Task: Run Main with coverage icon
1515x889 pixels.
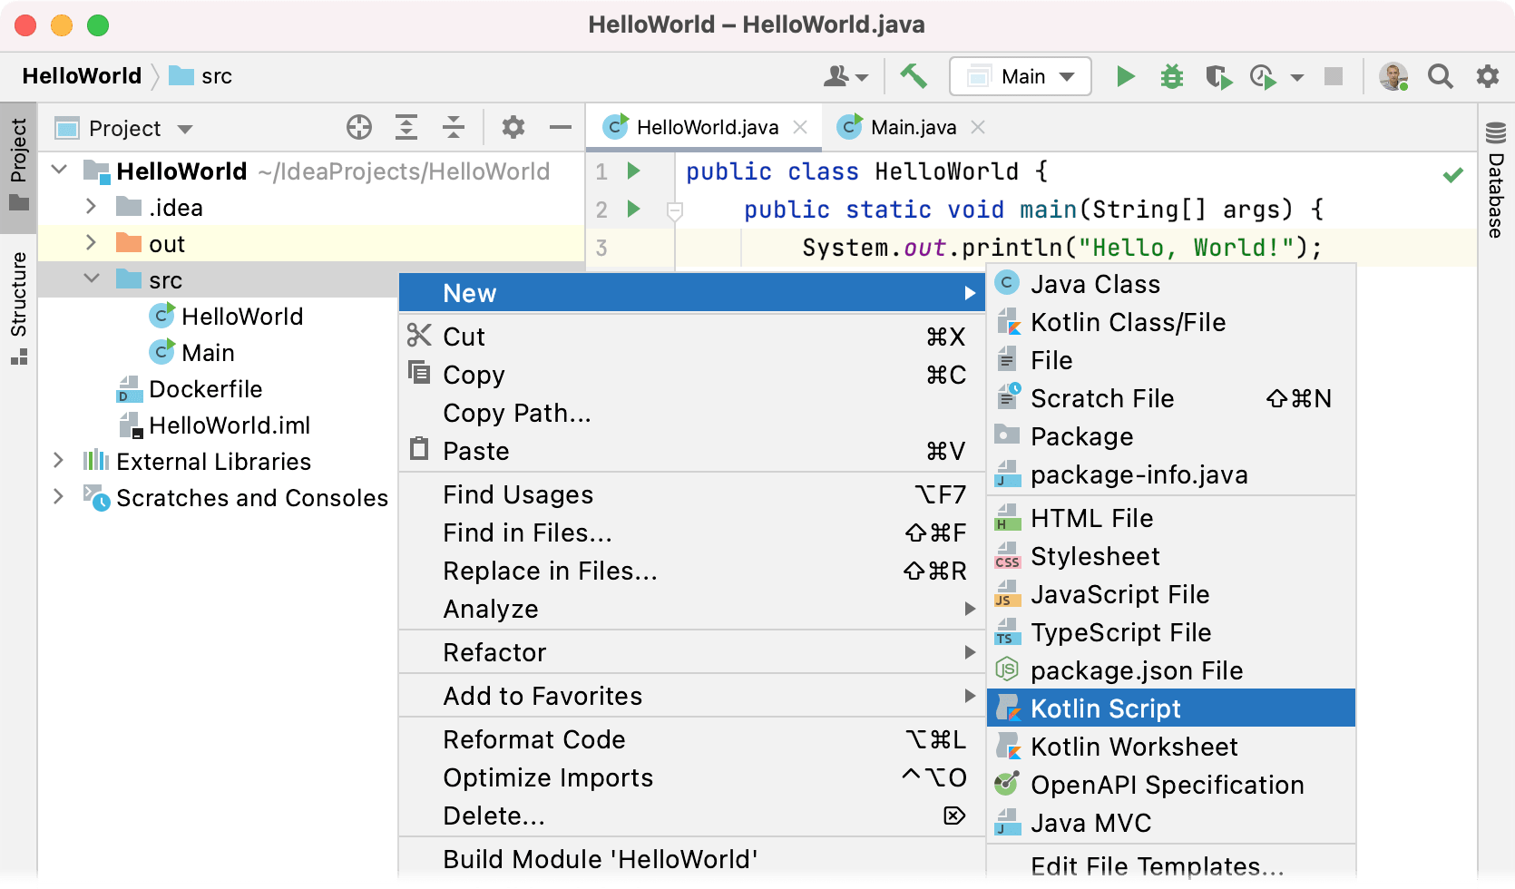Action: (x=1218, y=76)
